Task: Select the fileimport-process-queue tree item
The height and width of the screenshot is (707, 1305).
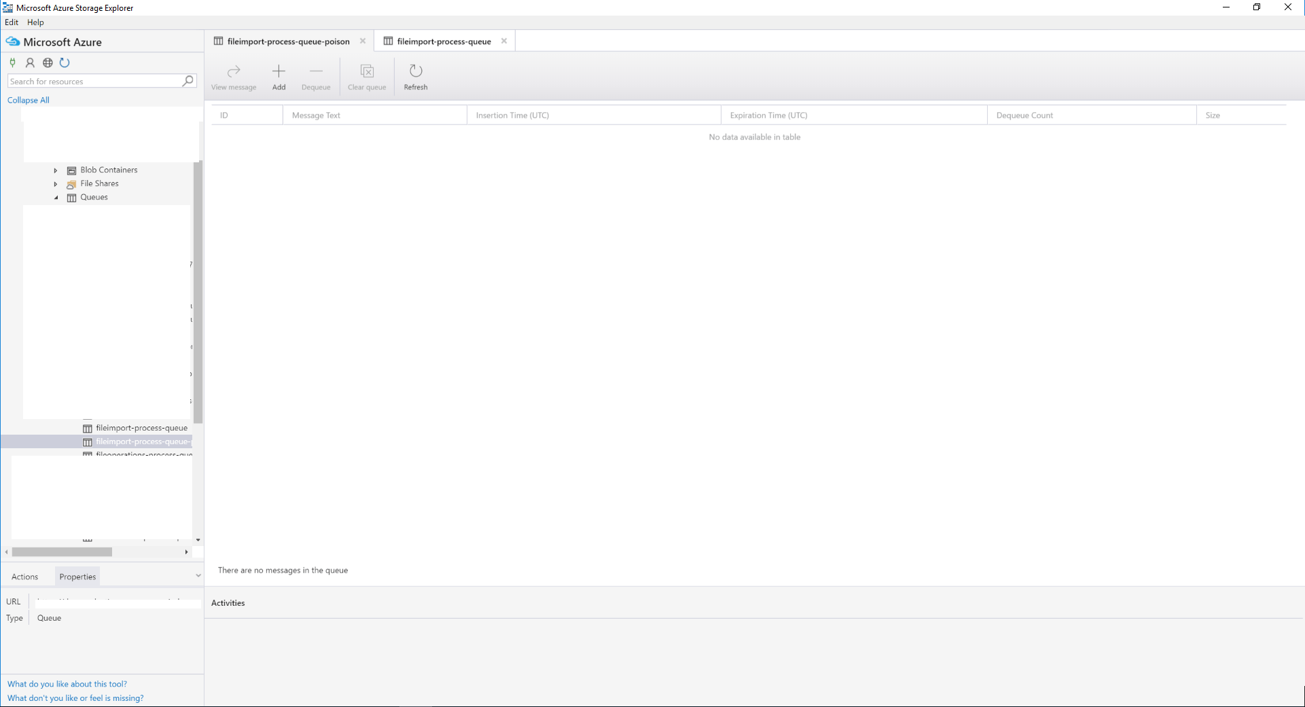Action: point(142,428)
